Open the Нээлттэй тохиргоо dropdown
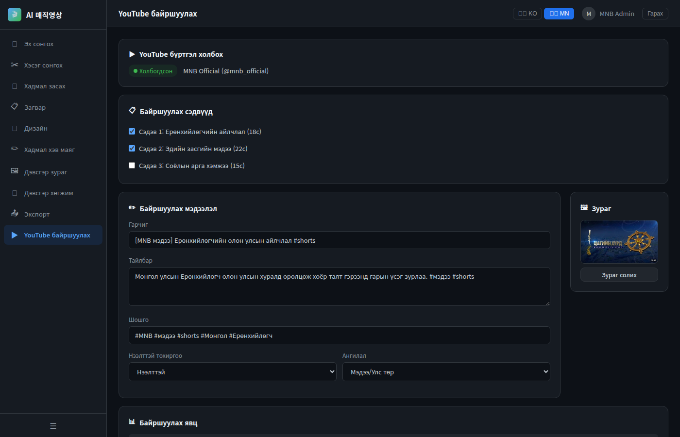The width and height of the screenshot is (680, 437). [233, 372]
